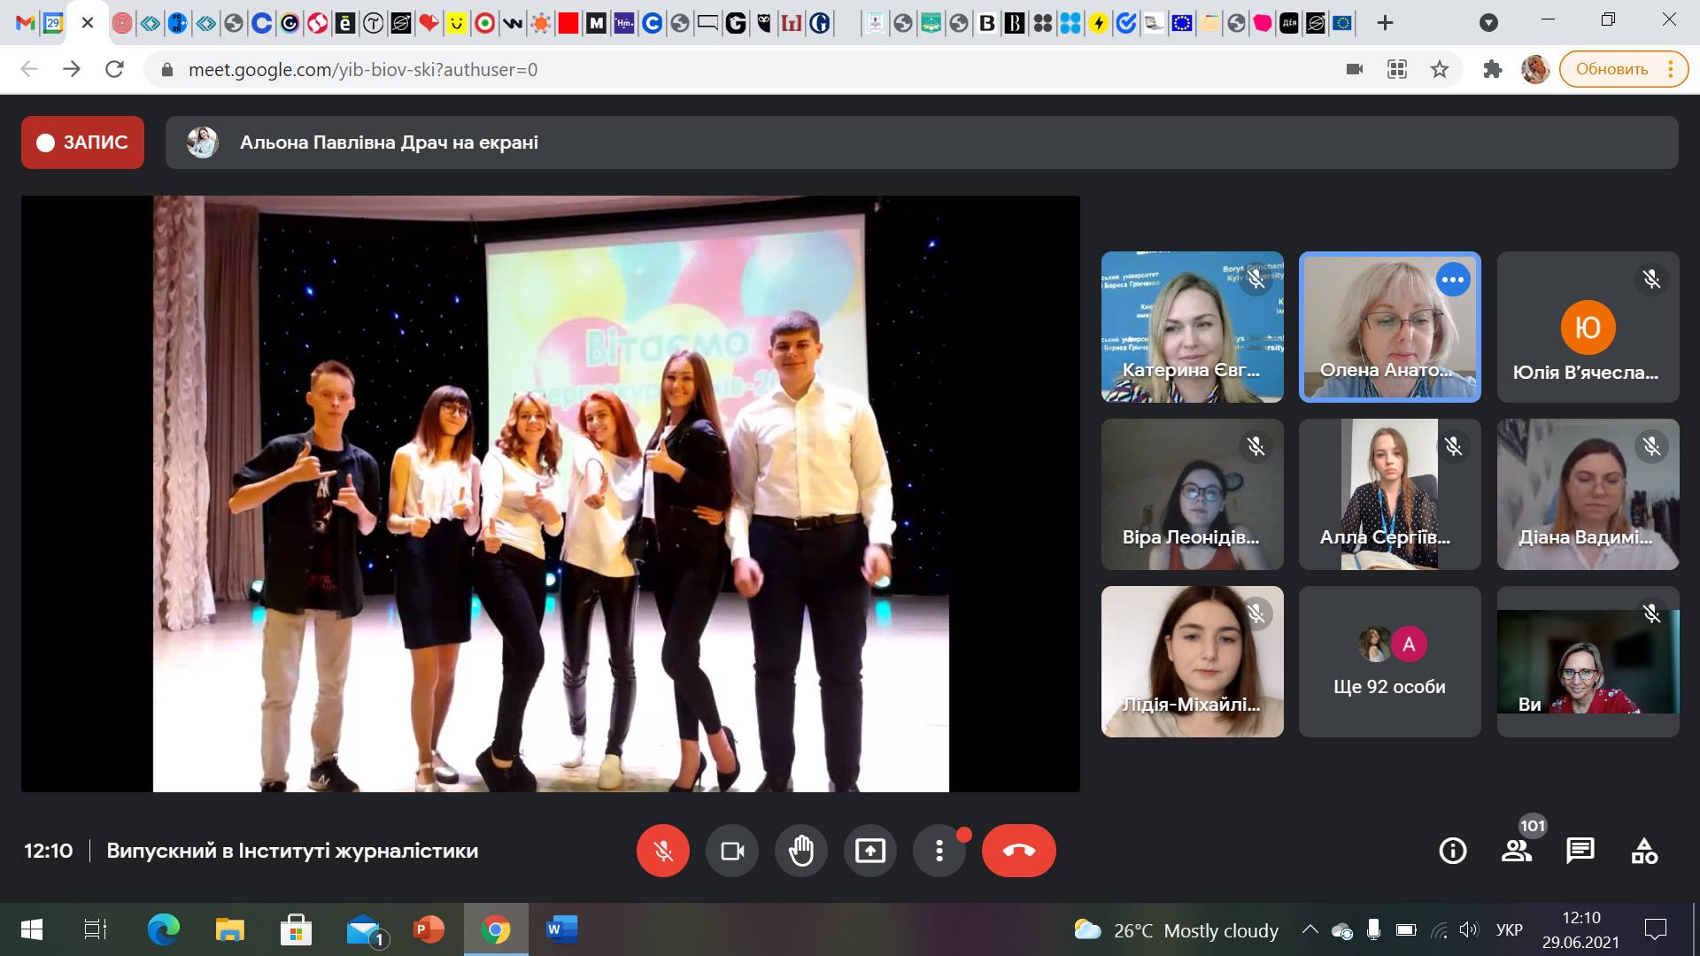
Task: Bookmark this page with star icon
Action: coord(1440,69)
